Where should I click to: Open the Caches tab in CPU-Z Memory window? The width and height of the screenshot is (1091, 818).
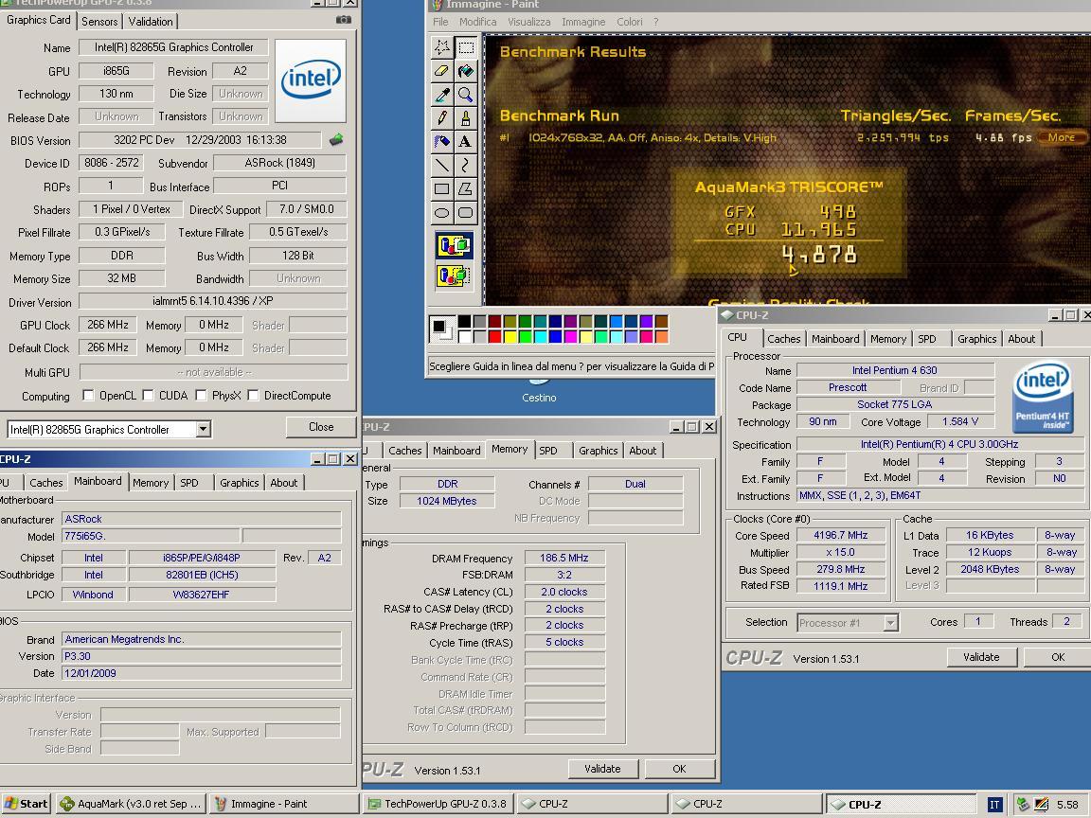(405, 451)
